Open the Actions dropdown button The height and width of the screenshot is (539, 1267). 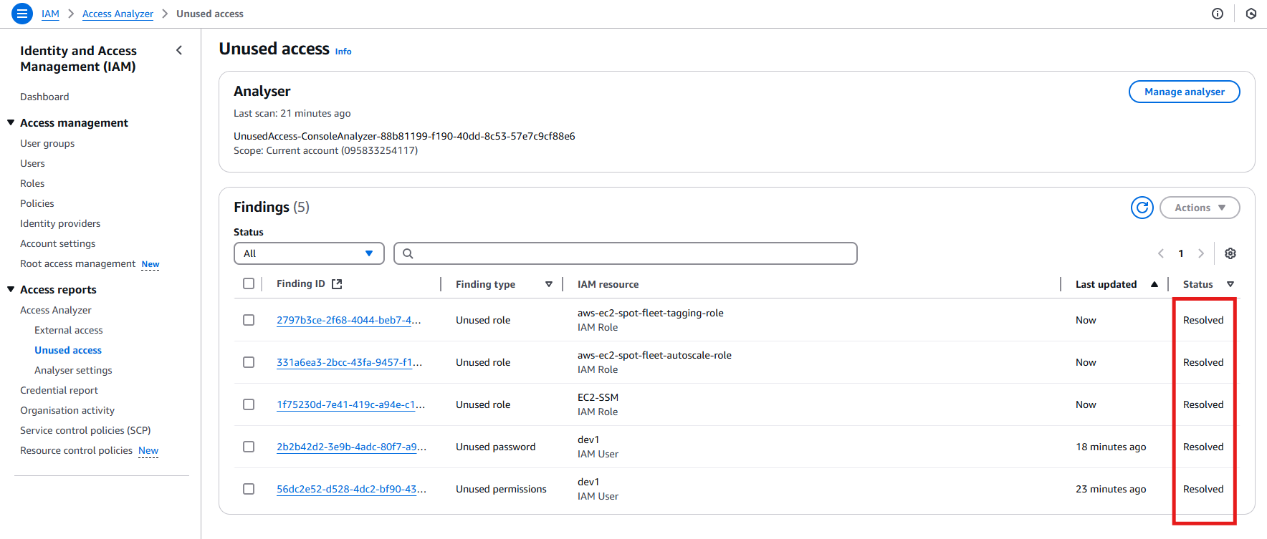tap(1200, 208)
